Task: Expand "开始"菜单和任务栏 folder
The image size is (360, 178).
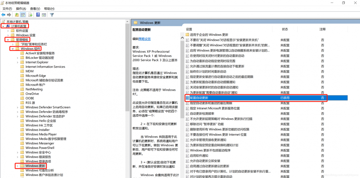Action: point(12,44)
